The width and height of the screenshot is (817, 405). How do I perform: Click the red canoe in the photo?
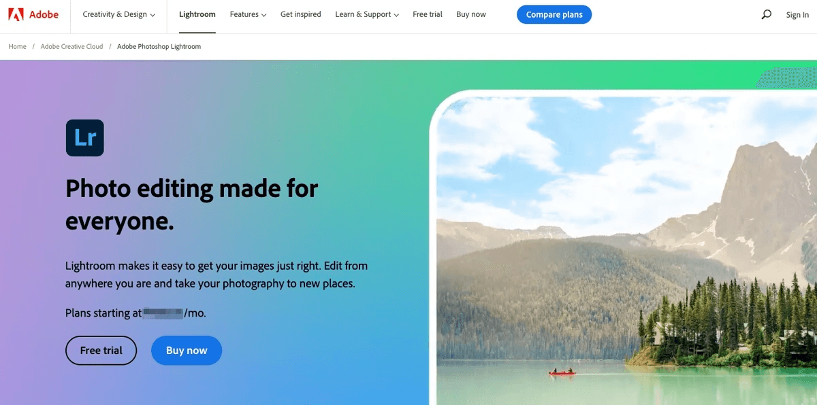[x=562, y=372]
